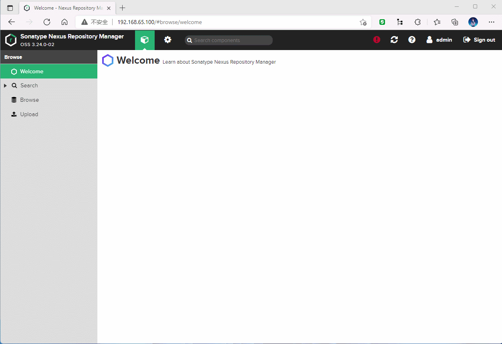This screenshot has height=344, width=502.
Task: Click the Nexus refresh icon in header
Action: pos(394,40)
